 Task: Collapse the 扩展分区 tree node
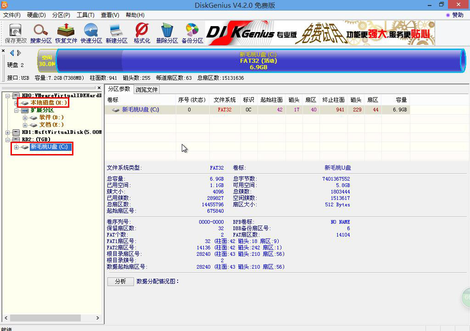point(16,110)
